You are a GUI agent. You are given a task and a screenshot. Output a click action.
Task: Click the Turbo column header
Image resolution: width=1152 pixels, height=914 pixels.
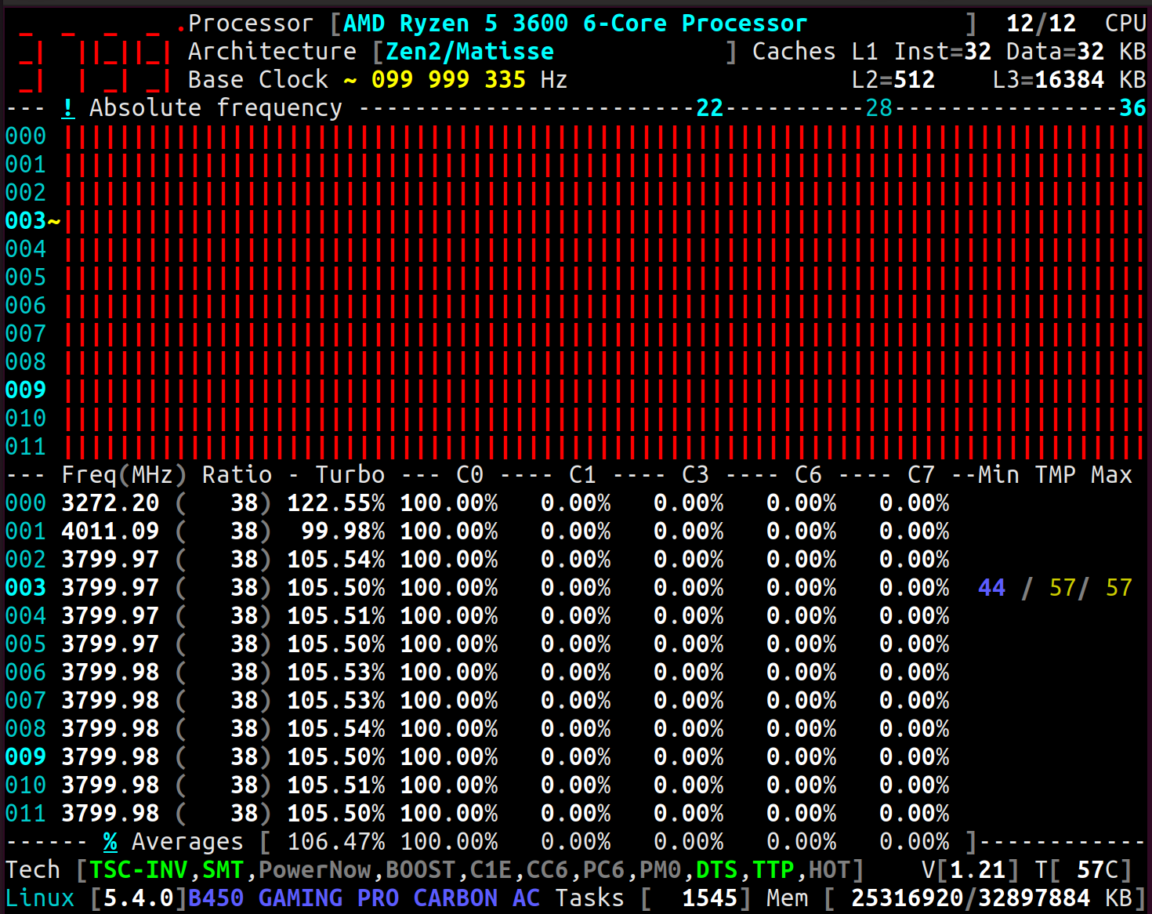coord(350,475)
